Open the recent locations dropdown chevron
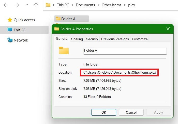This screenshot has width=178, height=124. (27, 5)
